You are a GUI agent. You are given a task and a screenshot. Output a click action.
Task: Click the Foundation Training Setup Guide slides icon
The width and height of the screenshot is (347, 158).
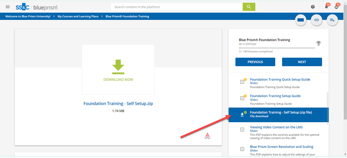242,98
